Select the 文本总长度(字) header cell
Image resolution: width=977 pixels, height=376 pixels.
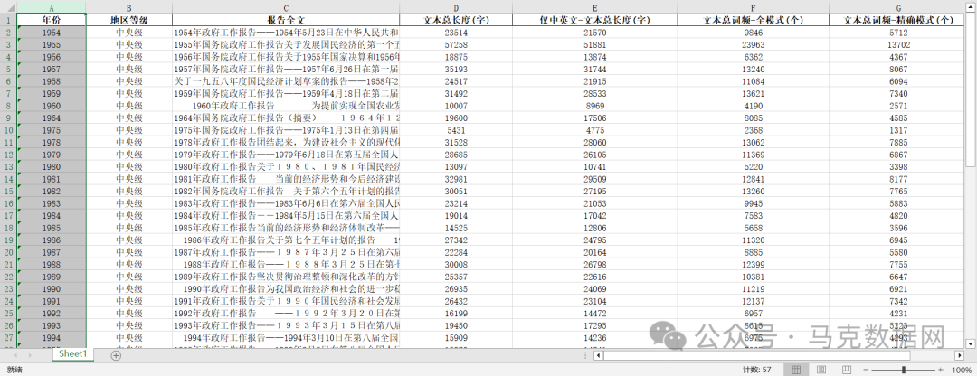pos(456,20)
